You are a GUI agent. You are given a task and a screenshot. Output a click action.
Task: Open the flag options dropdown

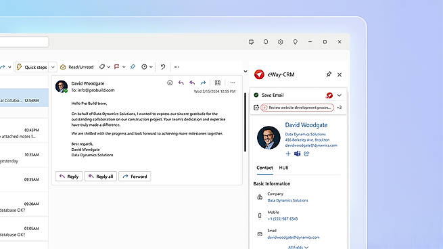pyautogui.click(x=124, y=67)
